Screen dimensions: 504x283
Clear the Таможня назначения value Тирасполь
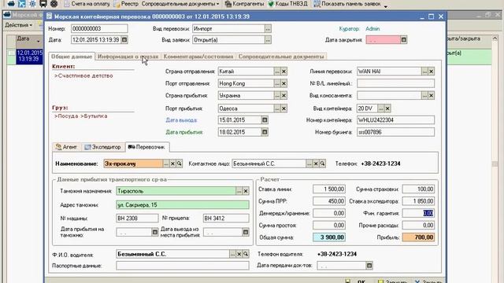point(246,191)
